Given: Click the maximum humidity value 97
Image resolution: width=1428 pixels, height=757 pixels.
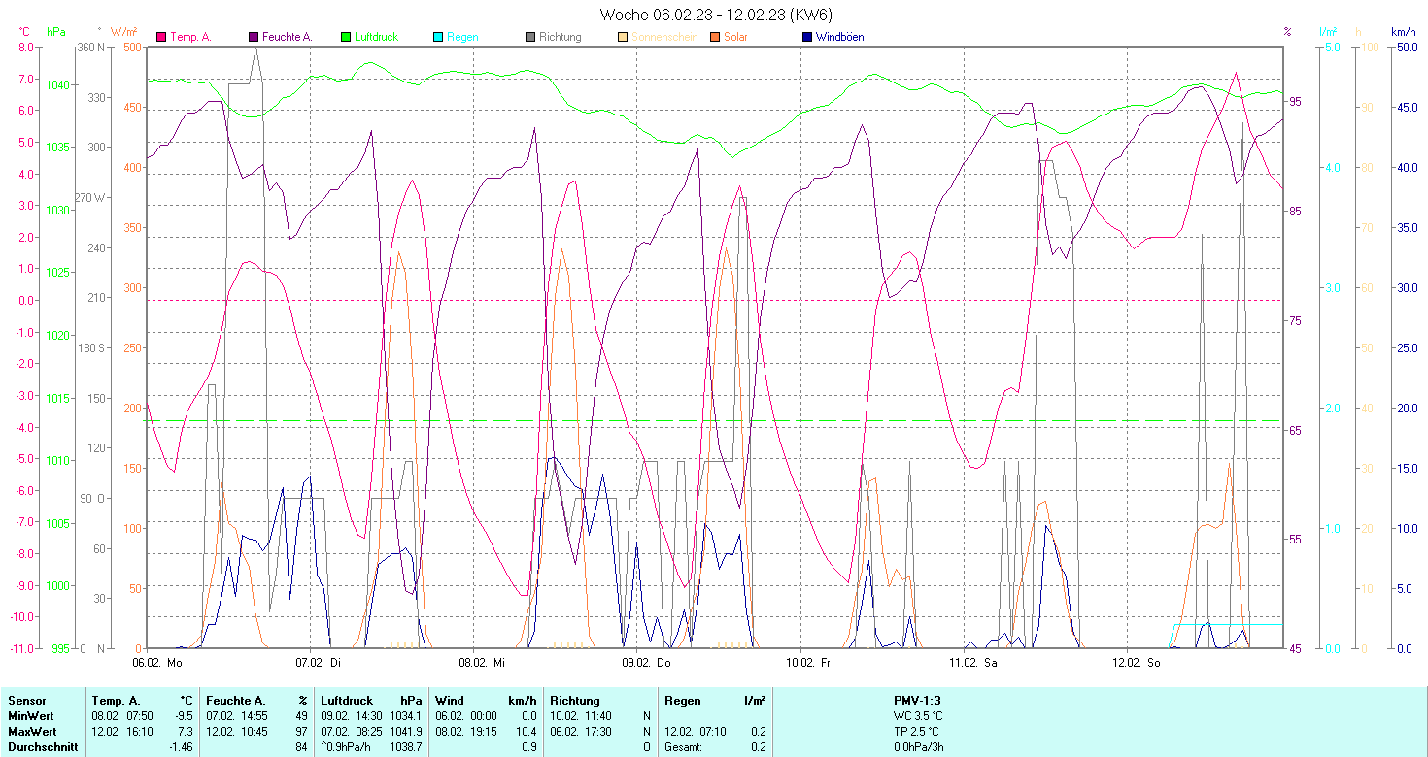Looking at the screenshot, I should pyautogui.click(x=302, y=731).
